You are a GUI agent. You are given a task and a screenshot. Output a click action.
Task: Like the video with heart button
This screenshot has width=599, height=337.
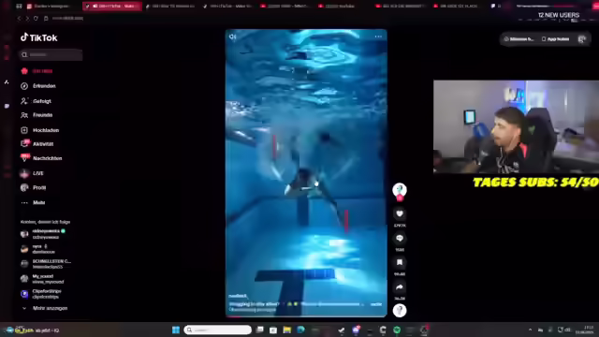point(400,213)
